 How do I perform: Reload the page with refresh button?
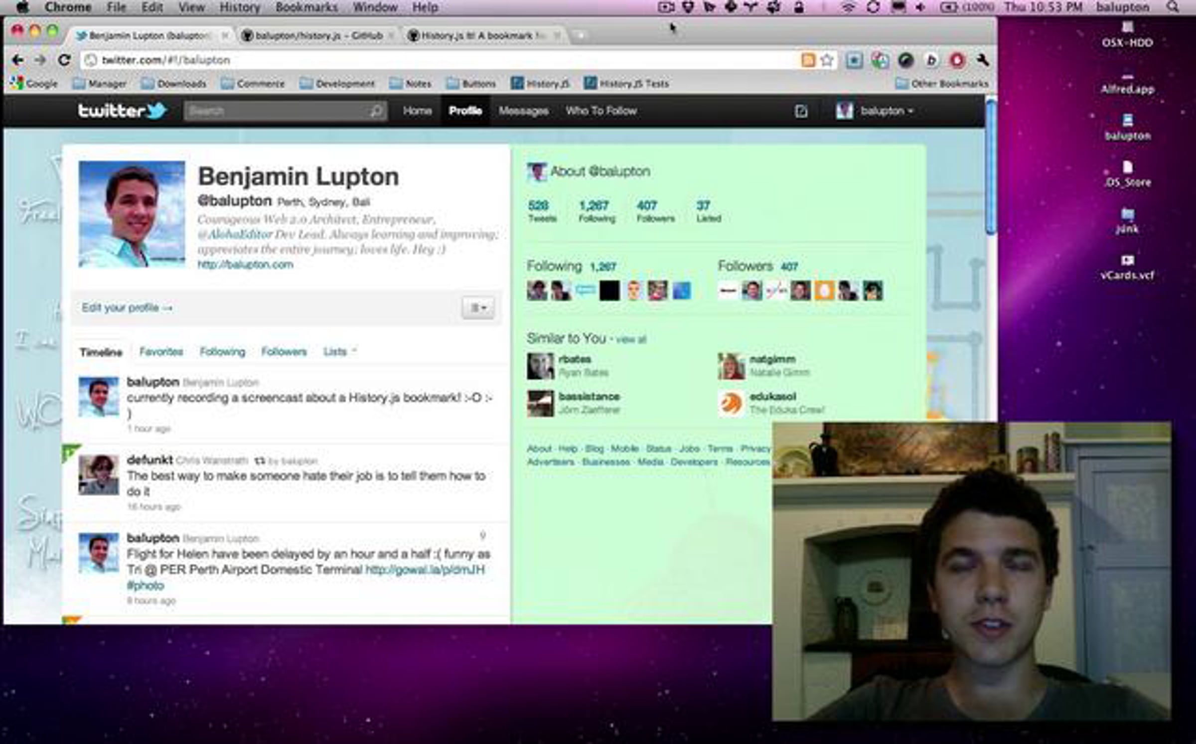[x=64, y=60]
